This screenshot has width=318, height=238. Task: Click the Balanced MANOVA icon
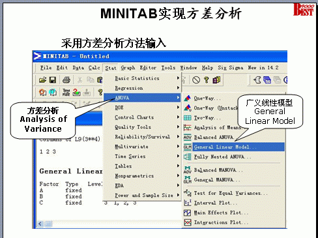[x=187, y=170]
